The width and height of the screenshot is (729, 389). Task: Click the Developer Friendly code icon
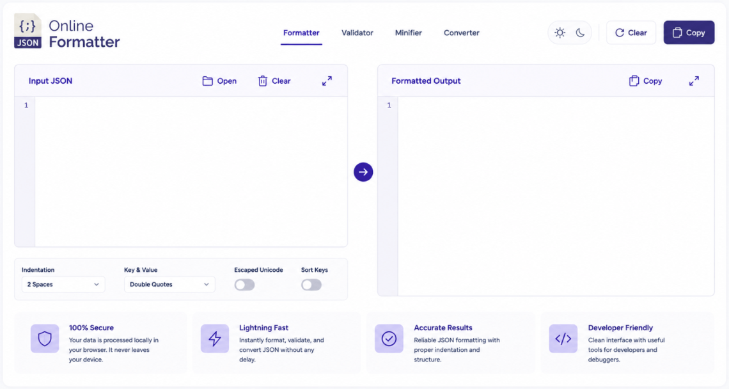563,338
